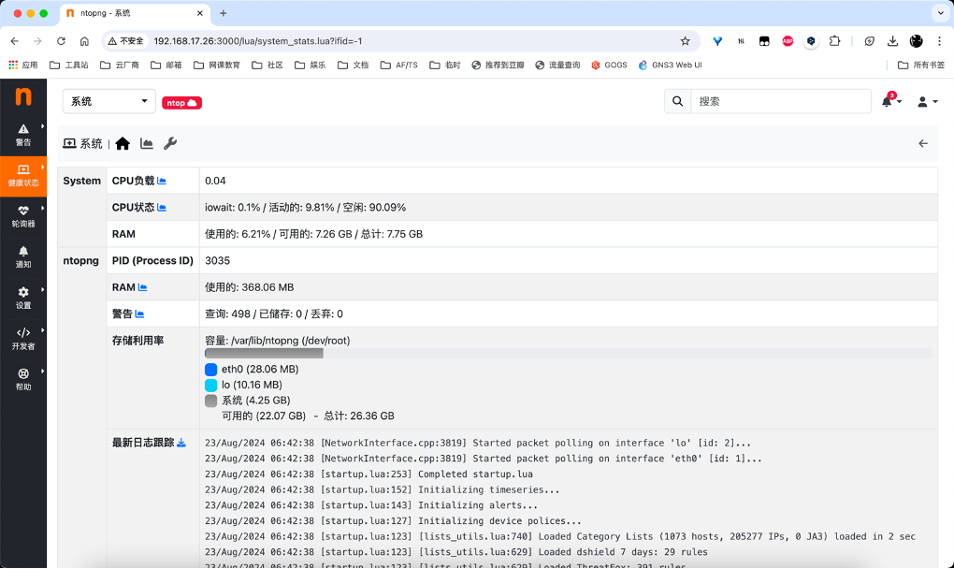Screen dimensions: 954x569
Task: Open the Developer (开发者) sidebar menu
Action: point(23,339)
